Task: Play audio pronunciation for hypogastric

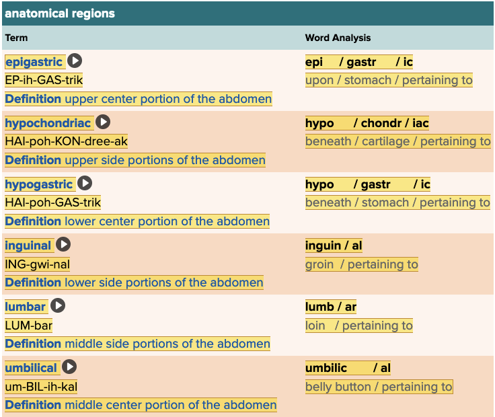Action: coord(85,184)
